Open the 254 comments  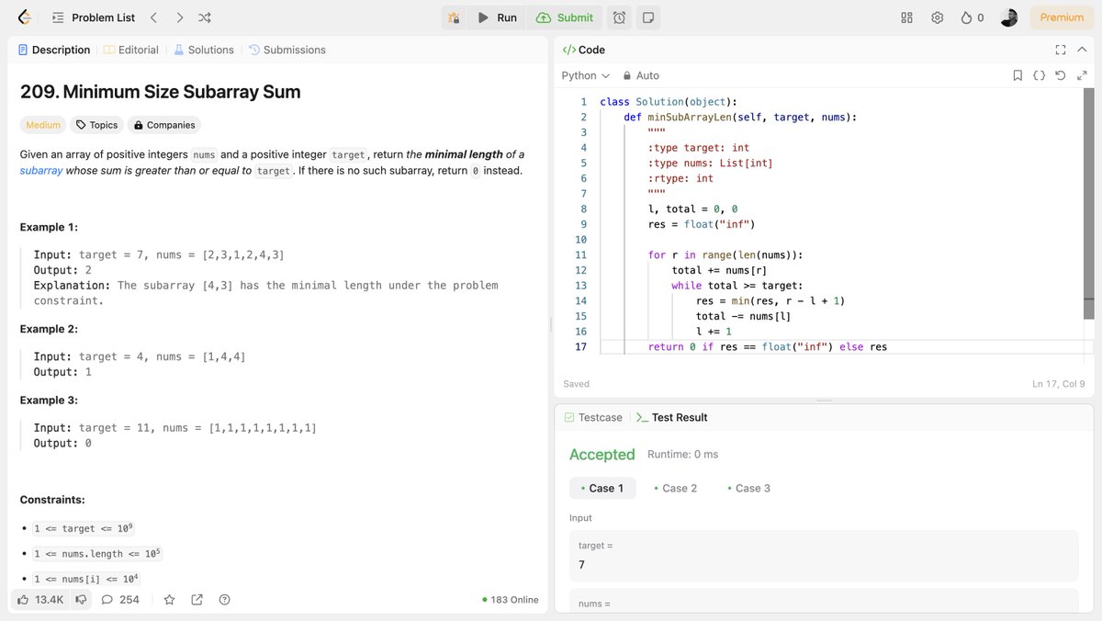tap(120, 600)
